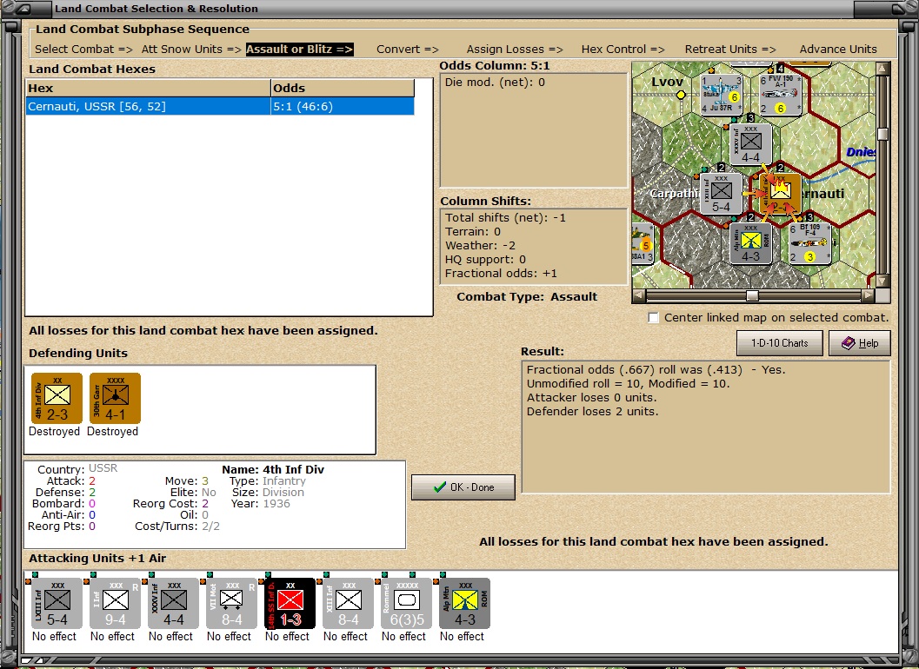
Task: Click the Hex Control subphase step
Action: coord(623,50)
